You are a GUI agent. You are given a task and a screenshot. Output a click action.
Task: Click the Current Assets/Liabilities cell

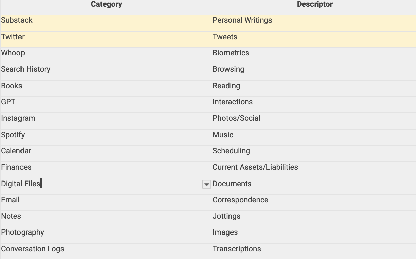255,167
